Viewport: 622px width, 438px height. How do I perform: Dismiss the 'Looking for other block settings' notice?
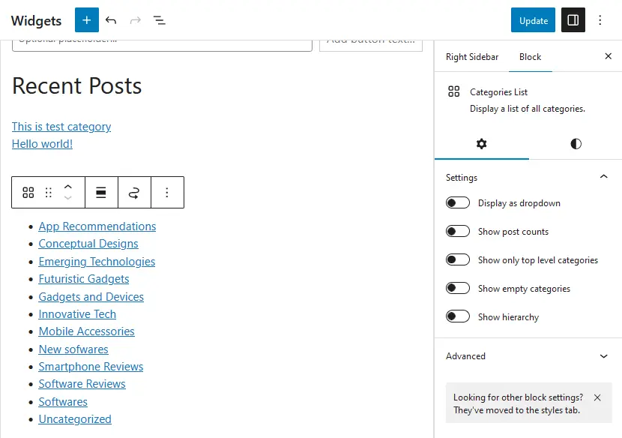pyautogui.click(x=597, y=397)
